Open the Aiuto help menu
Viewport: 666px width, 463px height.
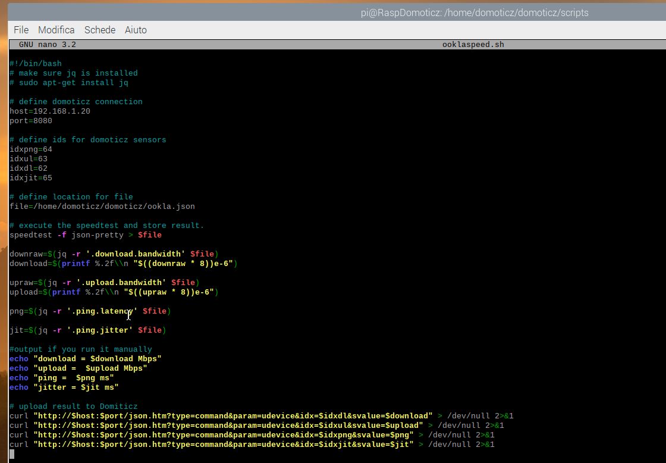click(x=136, y=30)
